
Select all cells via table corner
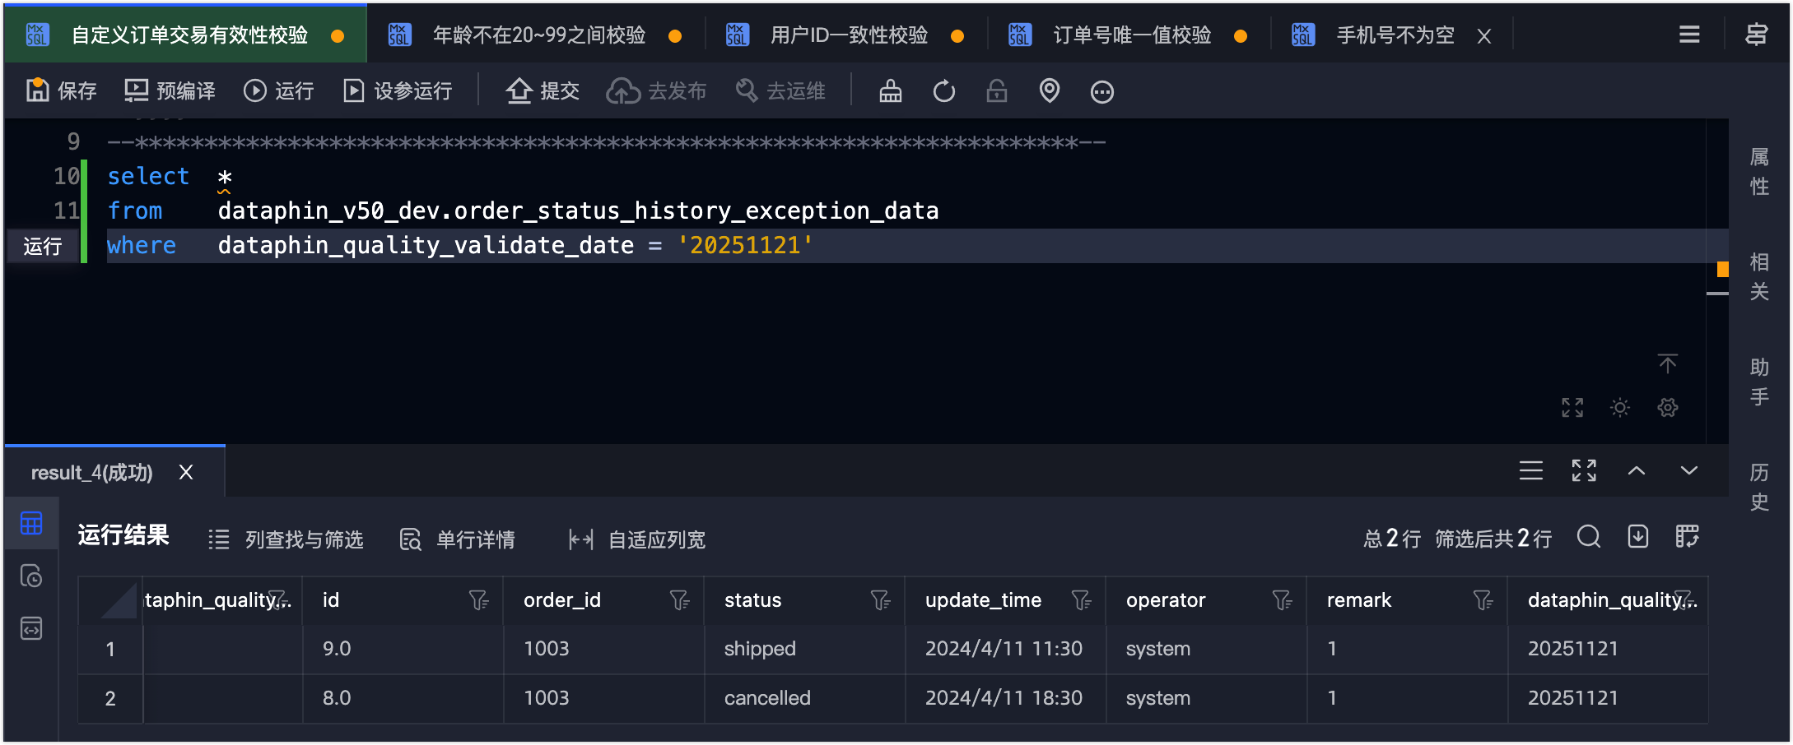click(110, 600)
